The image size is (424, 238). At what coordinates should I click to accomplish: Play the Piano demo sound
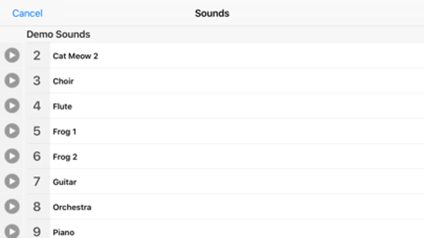coord(12,231)
